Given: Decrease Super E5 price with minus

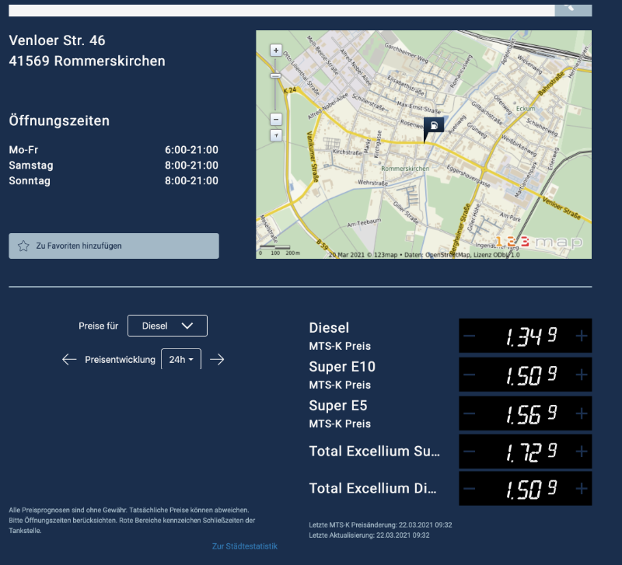Looking at the screenshot, I should [x=469, y=413].
